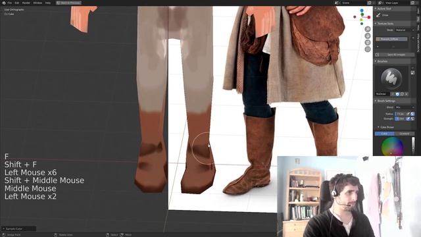The image size is (421, 237).
Task: Click the View Layer icon in header
Action: [380, 3]
